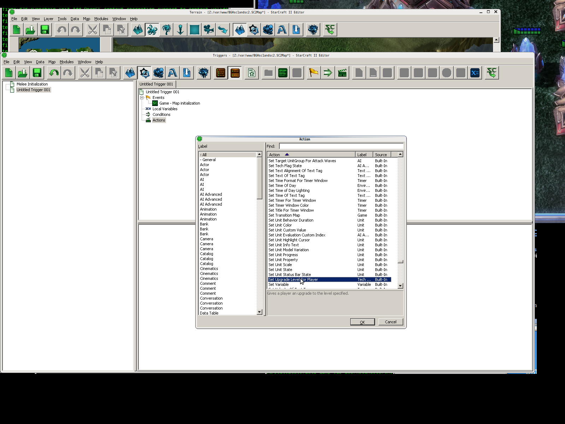Click the scroll-down arrow of the Action list
Viewport: 565px width, 424px height.
click(400, 285)
